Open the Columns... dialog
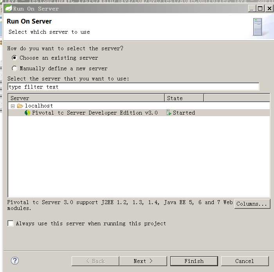This screenshot has height=272, width=274. [252, 204]
